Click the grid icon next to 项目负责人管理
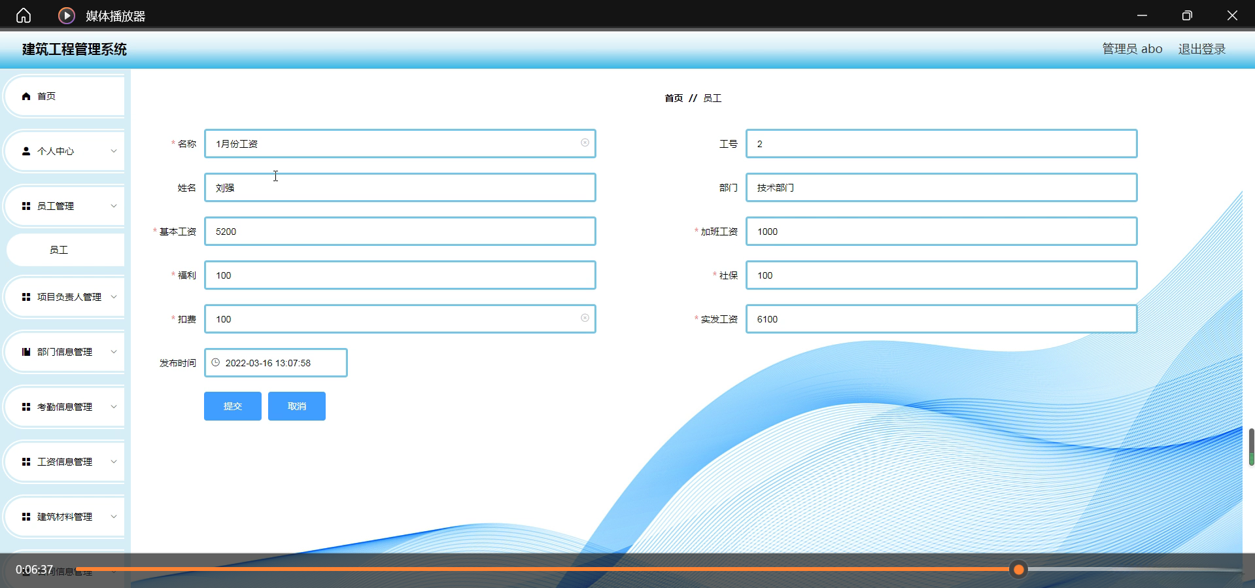The height and width of the screenshot is (588, 1255). pos(26,297)
